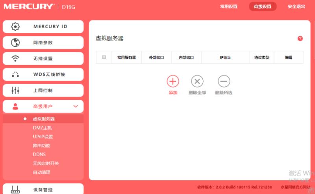The width and height of the screenshot is (315, 194).
Task: Select DMZ主机 in the submenu
Action: 43,128
